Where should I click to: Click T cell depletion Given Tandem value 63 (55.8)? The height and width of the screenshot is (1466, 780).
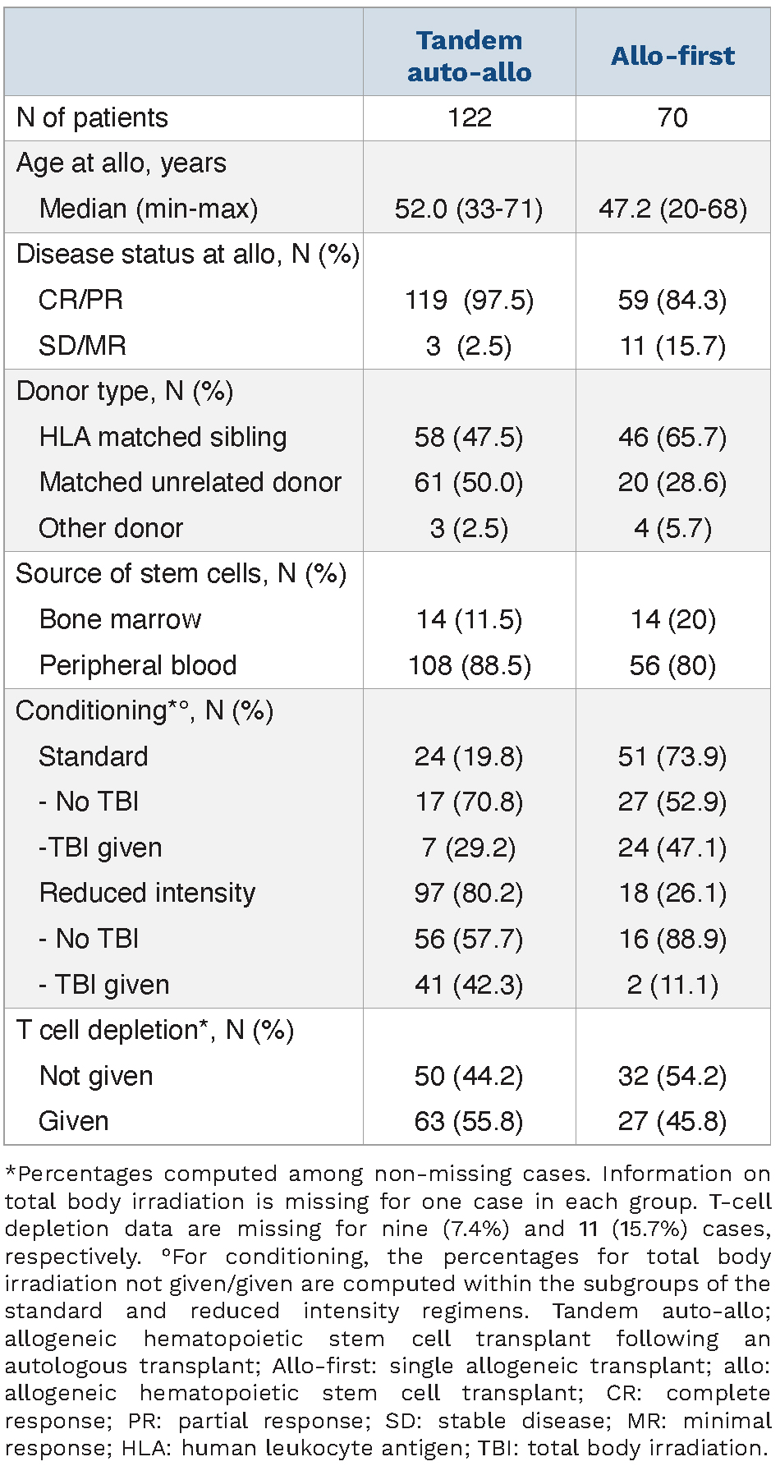pos(469,1121)
